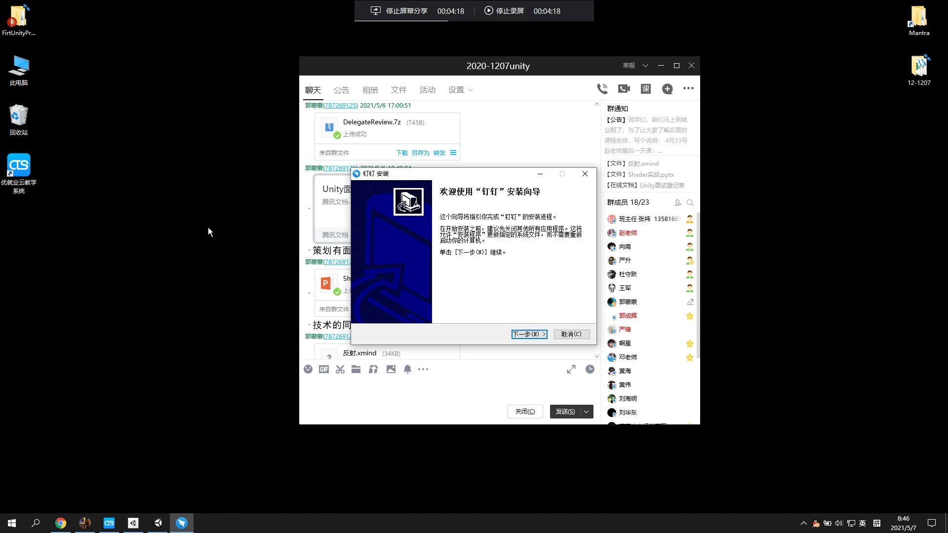Click the send-picture icon
The height and width of the screenshot is (533, 948).
tap(391, 369)
